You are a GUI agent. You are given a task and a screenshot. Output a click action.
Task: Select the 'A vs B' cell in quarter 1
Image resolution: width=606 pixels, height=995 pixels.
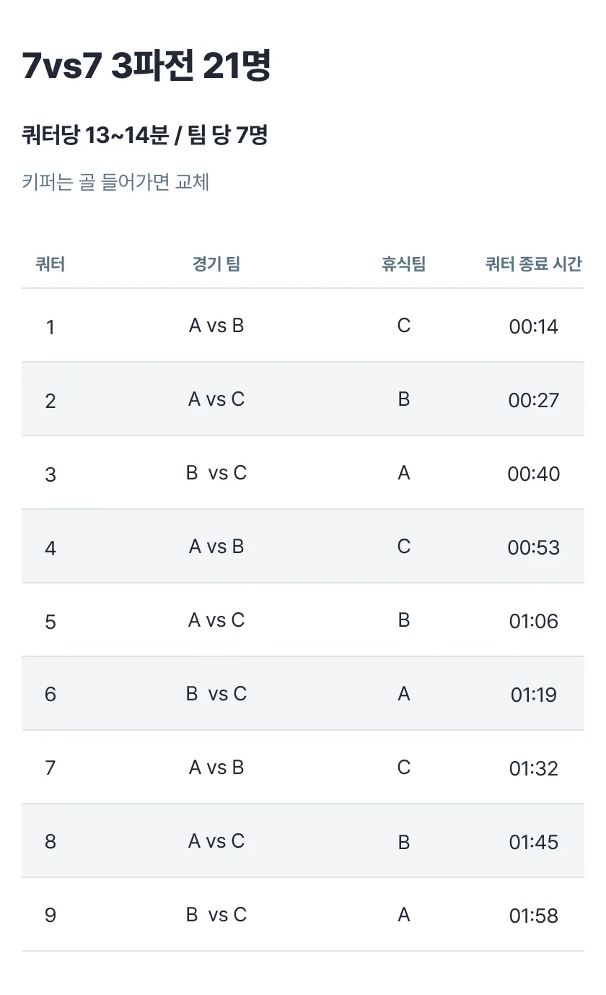coord(216,326)
